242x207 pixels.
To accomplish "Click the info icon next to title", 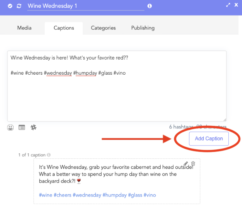I will pyautogui.click(x=150, y=6).
